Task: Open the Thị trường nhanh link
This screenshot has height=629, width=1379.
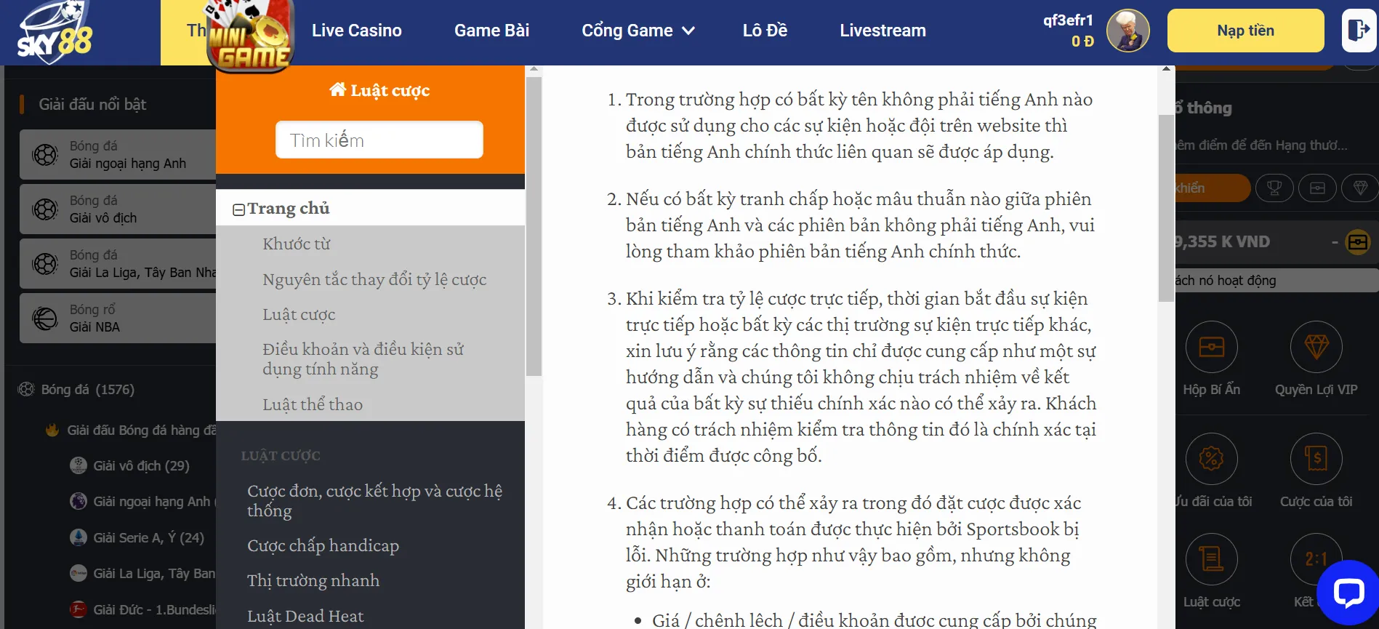Action: [x=313, y=580]
